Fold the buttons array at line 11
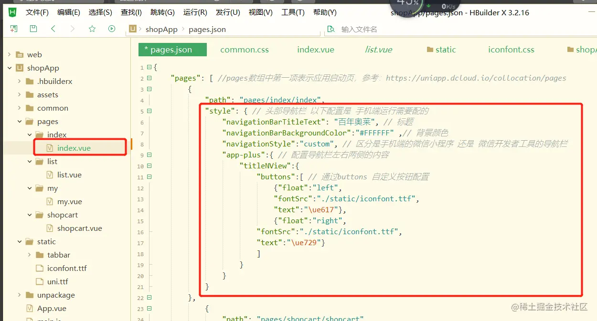 pyautogui.click(x=149, y=177)
